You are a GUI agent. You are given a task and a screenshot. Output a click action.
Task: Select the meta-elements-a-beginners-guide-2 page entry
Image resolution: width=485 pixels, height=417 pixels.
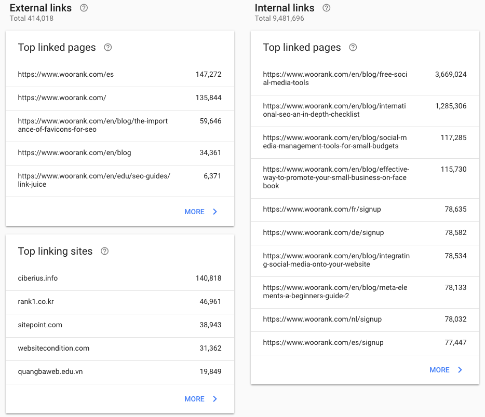point(365,292)
